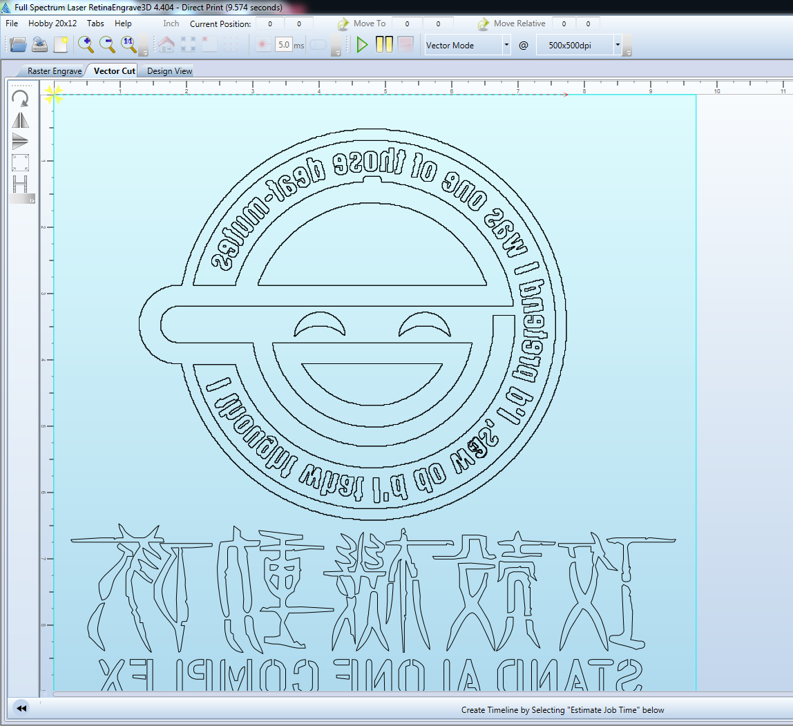Fire the laser test pulse icon
Viewport: 793px width, 726px height.
click(262, 44)
